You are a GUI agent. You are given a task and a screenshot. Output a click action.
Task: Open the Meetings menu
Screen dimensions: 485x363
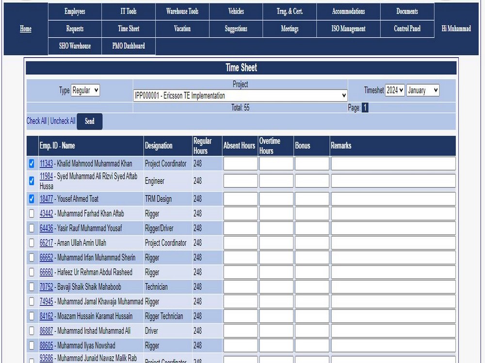(x=290, y=29)
